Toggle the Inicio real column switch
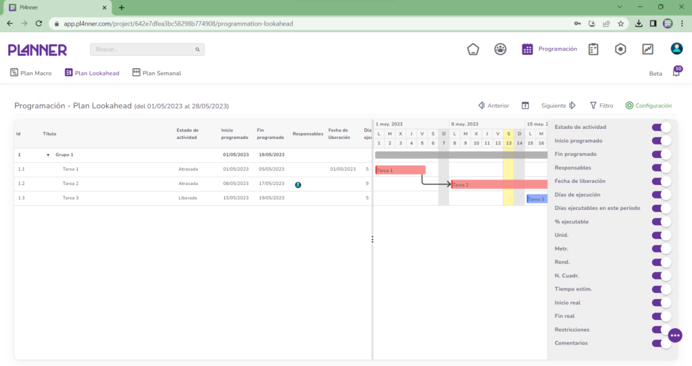 pyautogui.click(x=661, y=303)
